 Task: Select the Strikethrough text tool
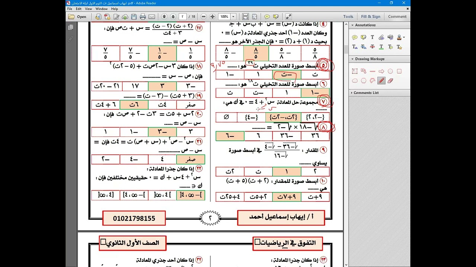click(372, 47)
